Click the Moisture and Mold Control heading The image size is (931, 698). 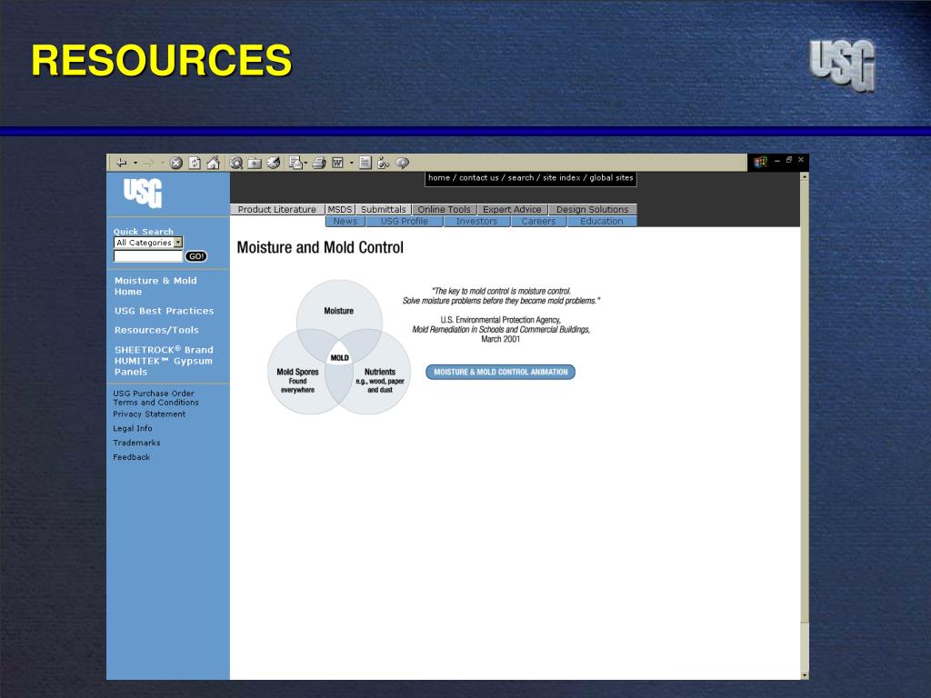coord(320,247)
